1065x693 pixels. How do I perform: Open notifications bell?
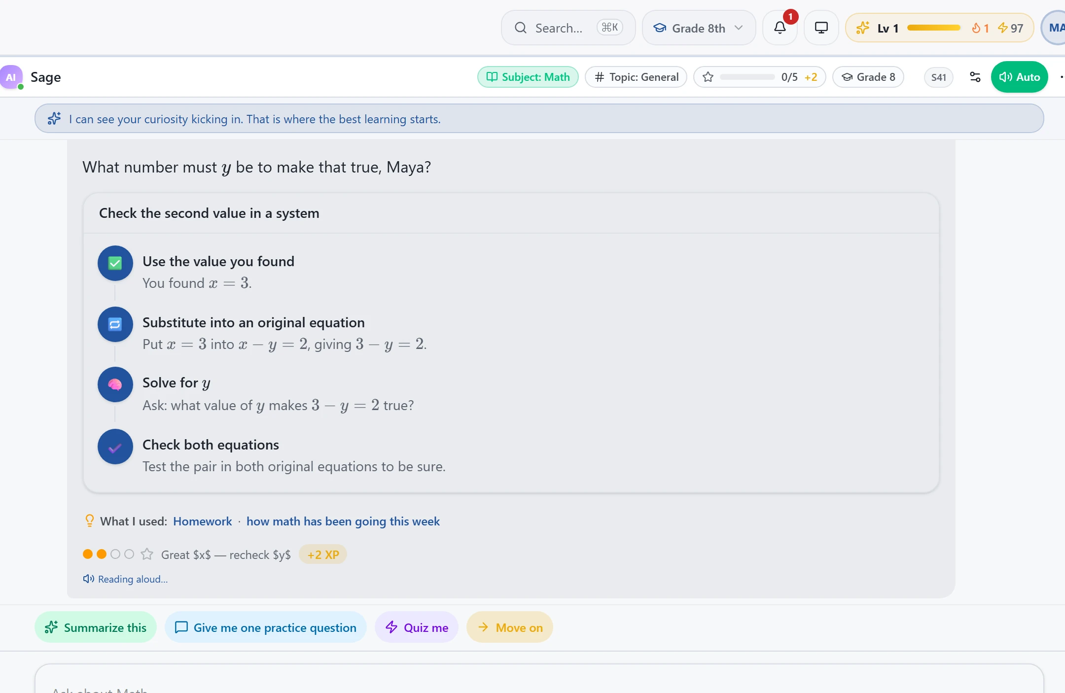(780, 28)
